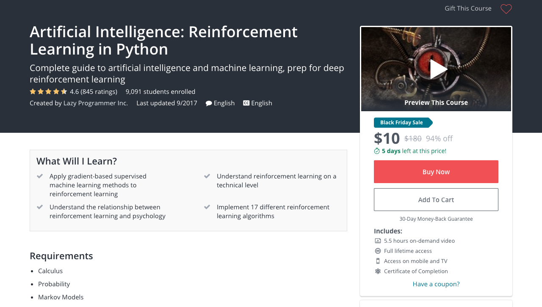
Task: Click the checkmark beside Implement 17 algorithms
Action: (207, 207)
